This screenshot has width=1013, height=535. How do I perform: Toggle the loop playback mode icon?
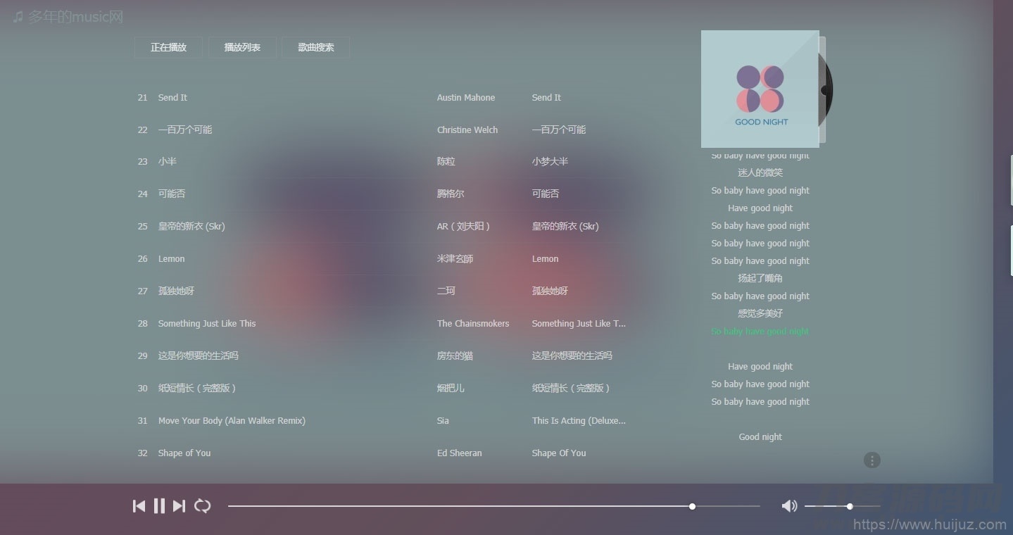point(202,505)
